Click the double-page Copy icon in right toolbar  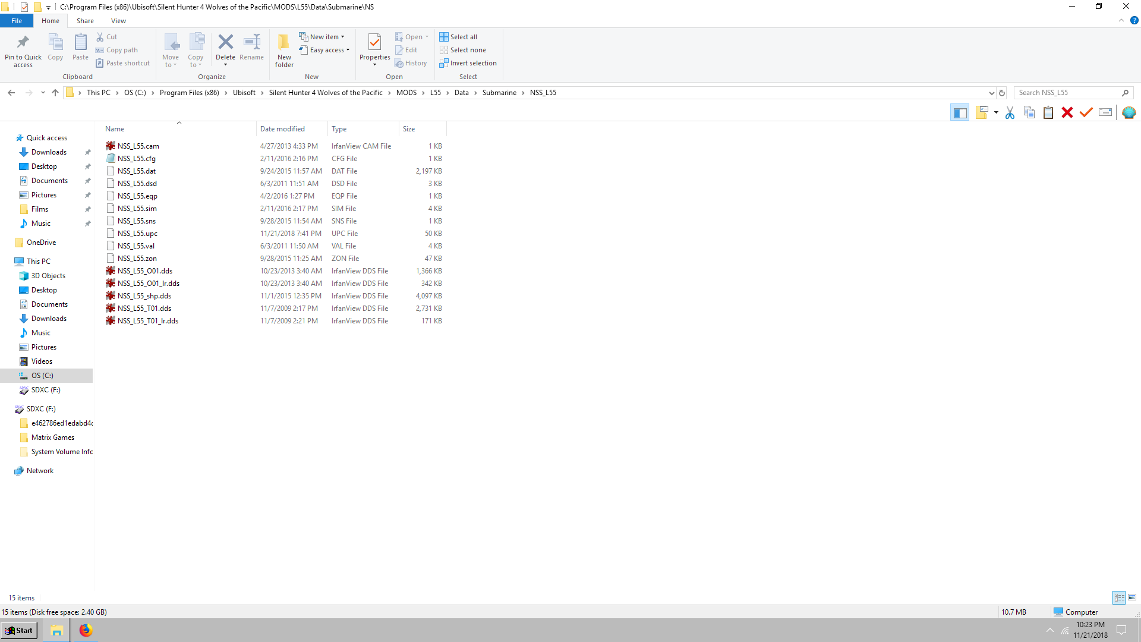(x=1029, y=113)
